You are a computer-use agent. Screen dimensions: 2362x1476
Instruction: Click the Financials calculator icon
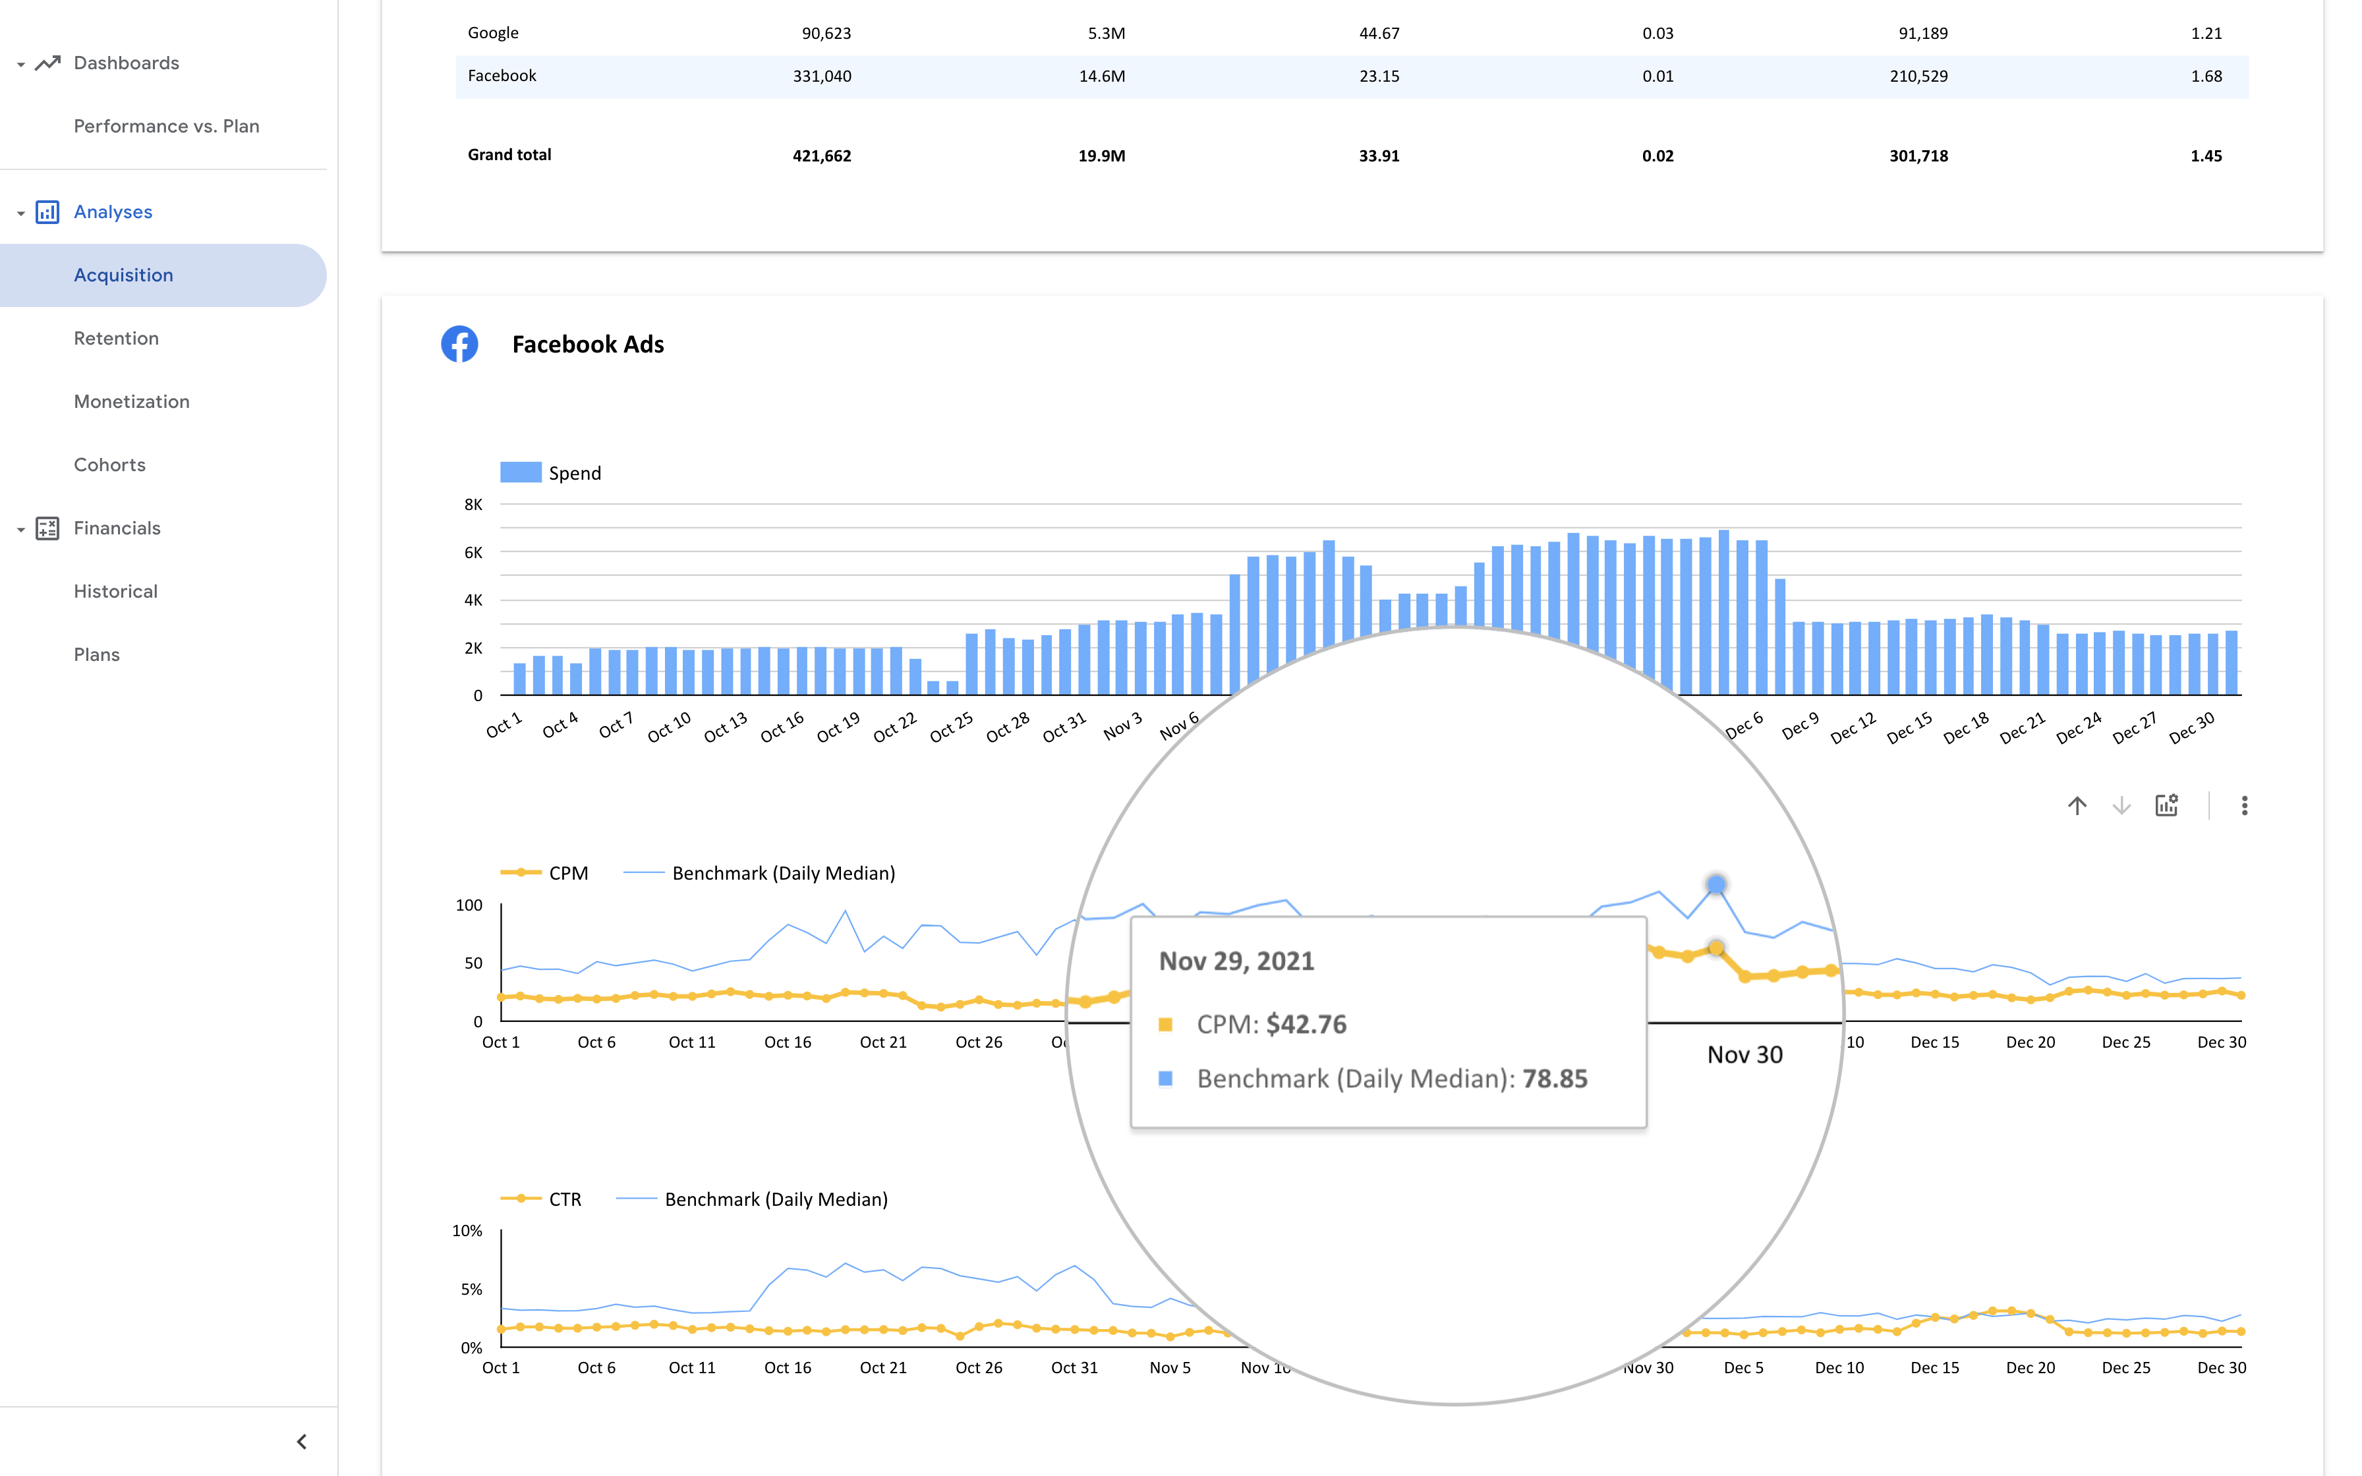(48, 528)
